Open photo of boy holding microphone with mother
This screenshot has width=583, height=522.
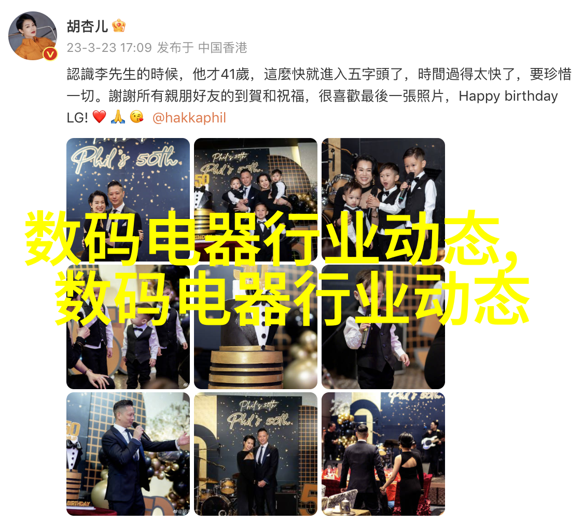tap(383, 200)
